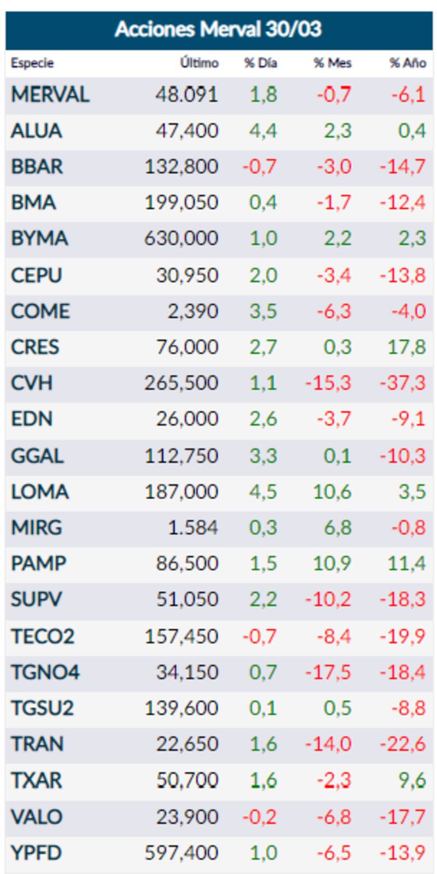Select the MERVAL index row label
437x874 pixels.
pos(50,95)
